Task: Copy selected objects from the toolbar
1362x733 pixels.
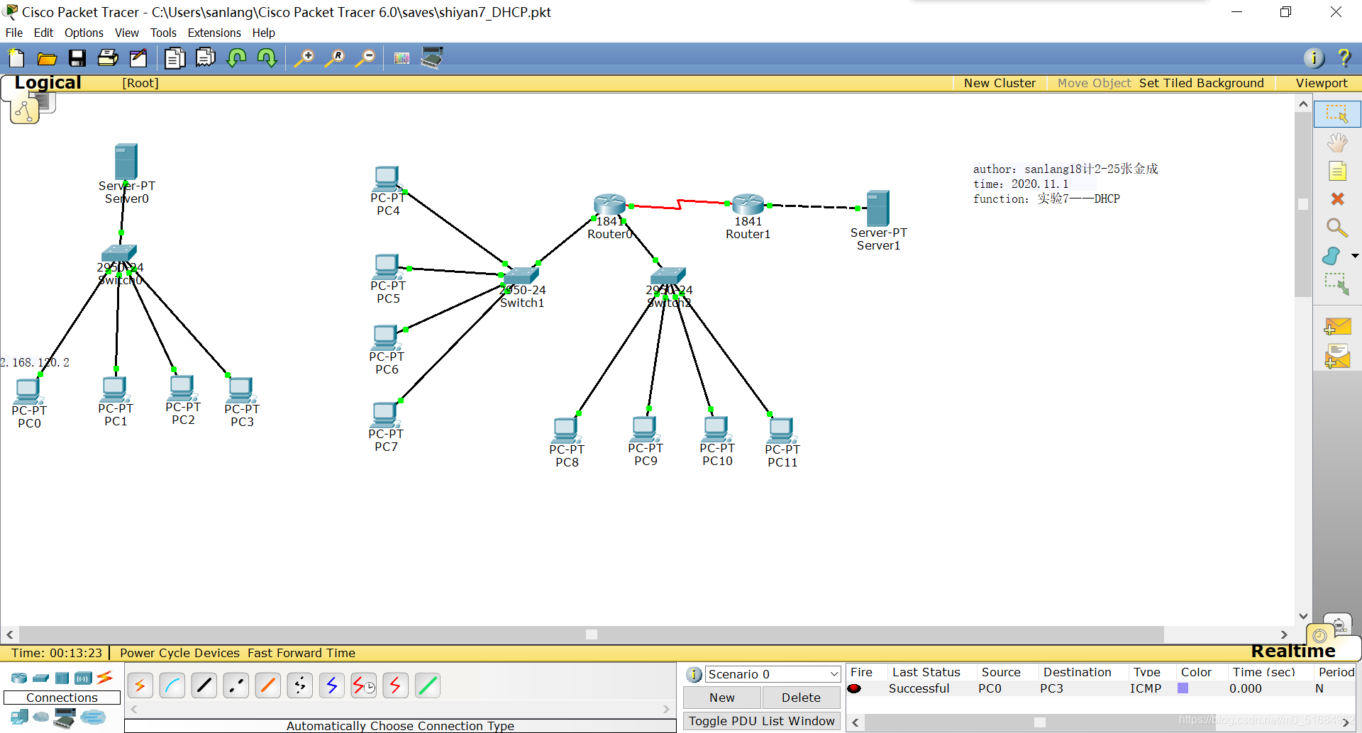Action: [x=175, y=58]
